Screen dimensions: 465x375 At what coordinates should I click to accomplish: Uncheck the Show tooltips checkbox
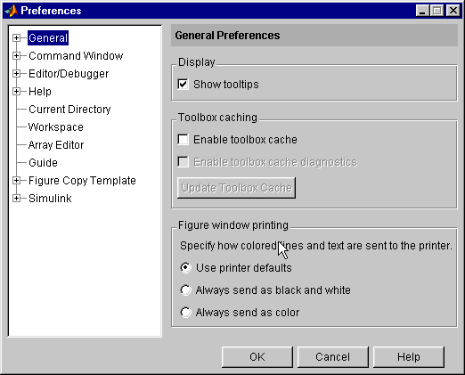[x=183, y=85]
